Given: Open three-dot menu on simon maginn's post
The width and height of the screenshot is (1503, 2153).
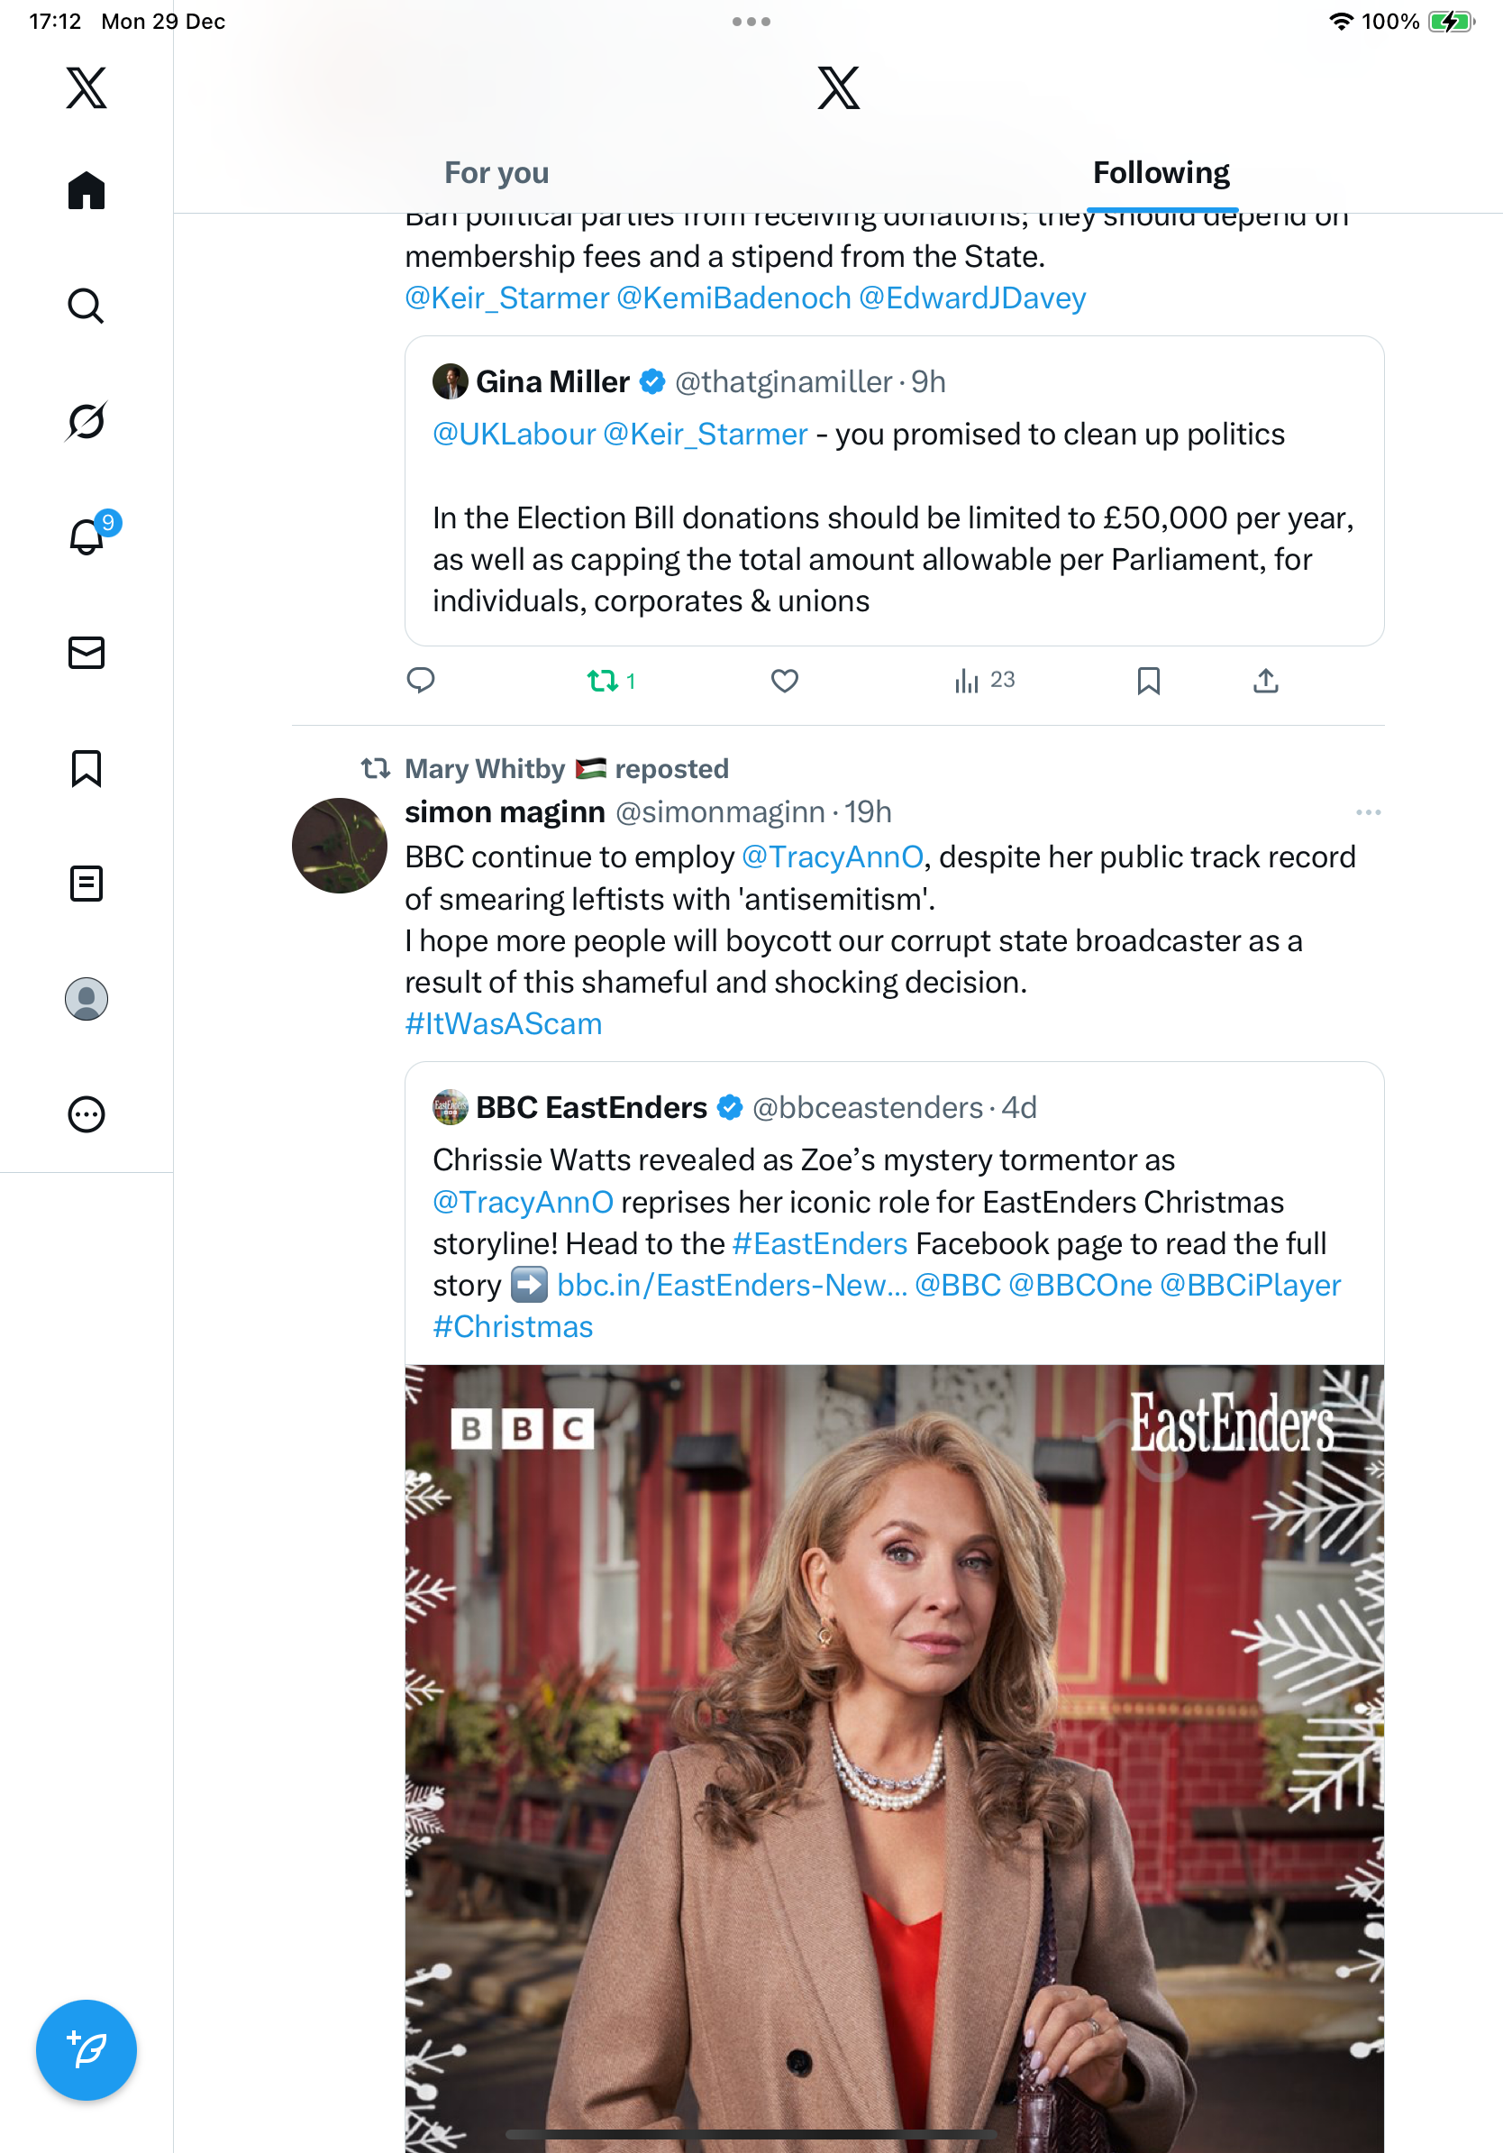Looking at the screenshot, I should (x=1367, y=812).
